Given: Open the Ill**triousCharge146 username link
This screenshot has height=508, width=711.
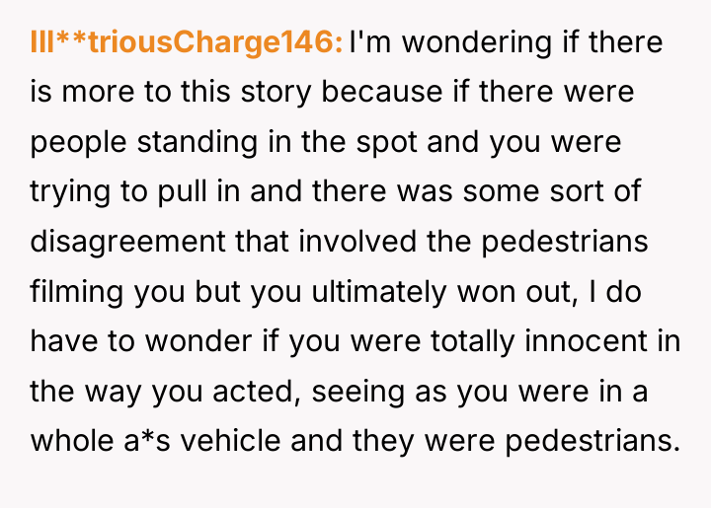Looking at the screenshot, I should pyautogui.click(x=187, y=42).
